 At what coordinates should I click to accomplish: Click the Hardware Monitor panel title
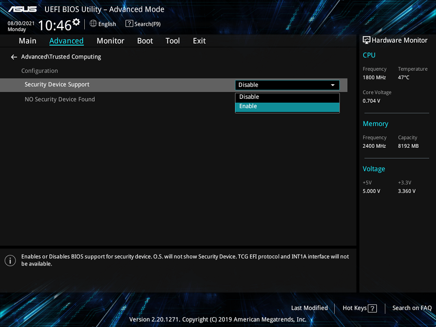(x=400, y=40)
